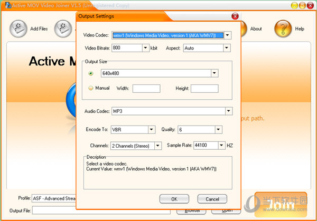Click the Add Files text label

pyautogui.click(x=39, y=29)
